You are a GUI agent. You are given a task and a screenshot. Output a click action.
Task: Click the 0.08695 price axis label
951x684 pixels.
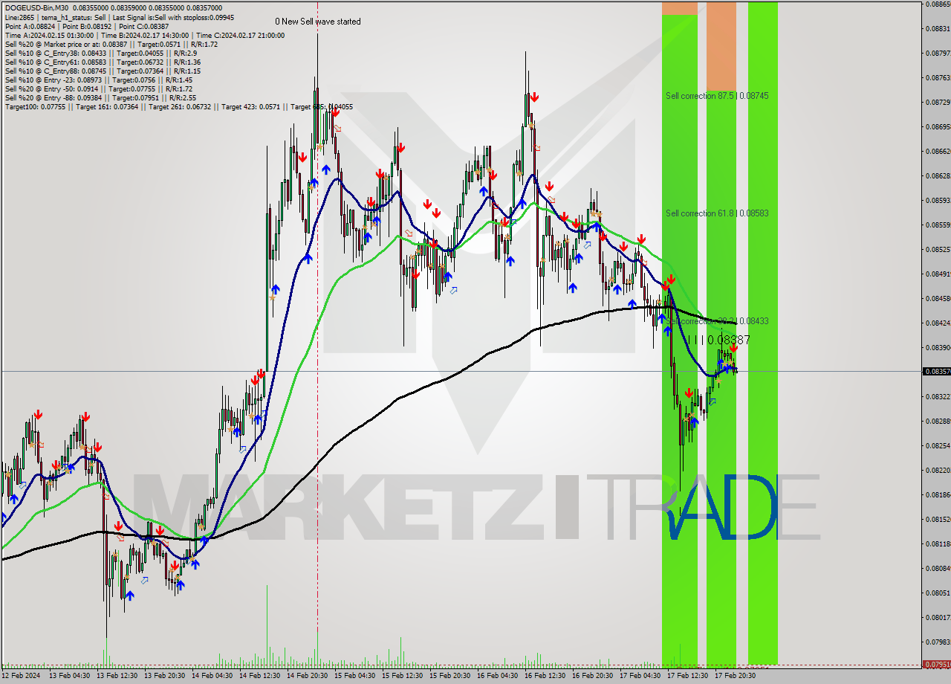(x=938, y=126)
